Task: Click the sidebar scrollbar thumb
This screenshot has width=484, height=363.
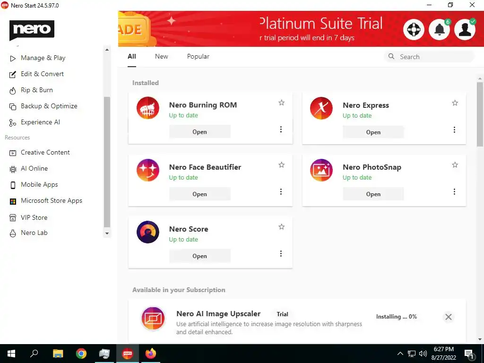Action: click(107, 162)
